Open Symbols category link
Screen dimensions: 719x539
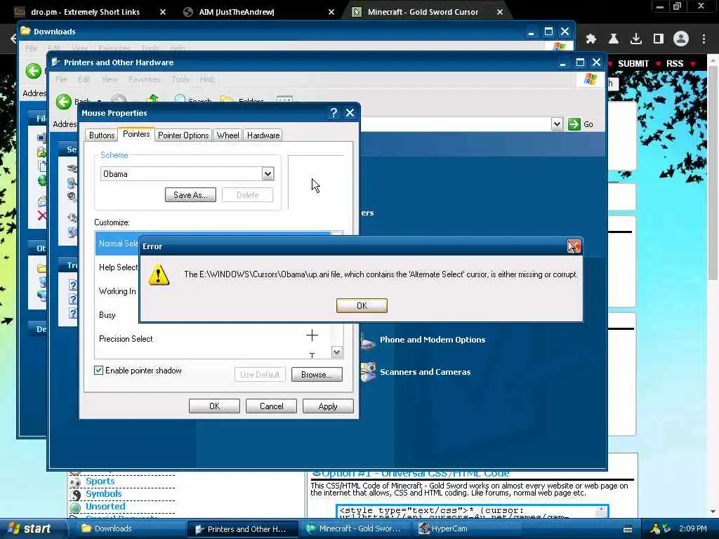click(x=104, y=493)
